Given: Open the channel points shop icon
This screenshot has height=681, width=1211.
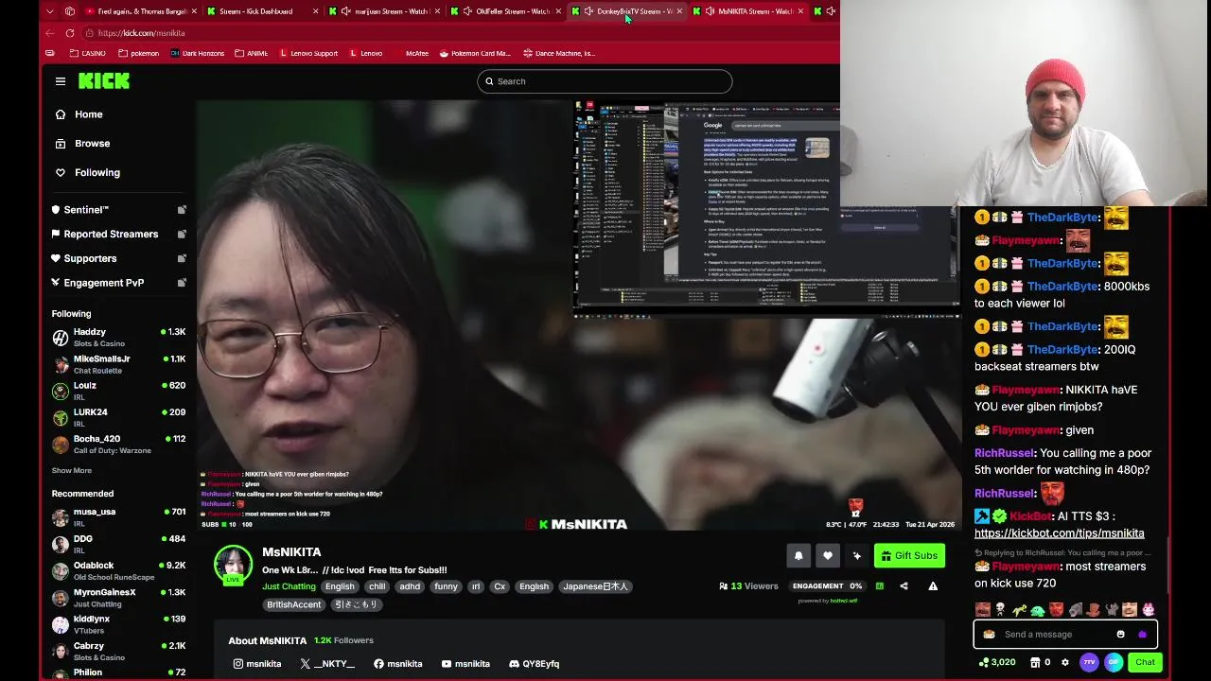Looking at the screenshot, I should 1035,662.
